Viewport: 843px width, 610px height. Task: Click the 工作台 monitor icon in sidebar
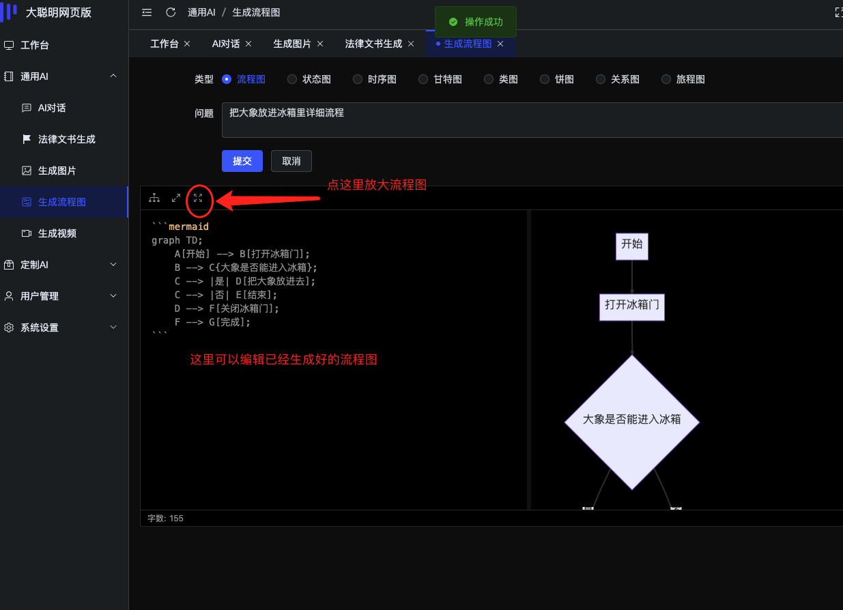coord(9,46)
